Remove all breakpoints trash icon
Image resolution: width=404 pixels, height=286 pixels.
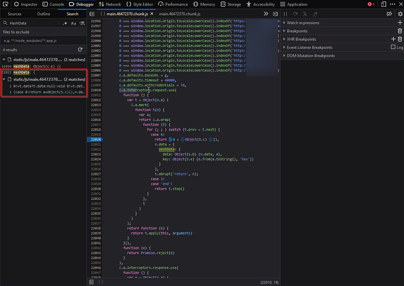(x=400, y=31)
